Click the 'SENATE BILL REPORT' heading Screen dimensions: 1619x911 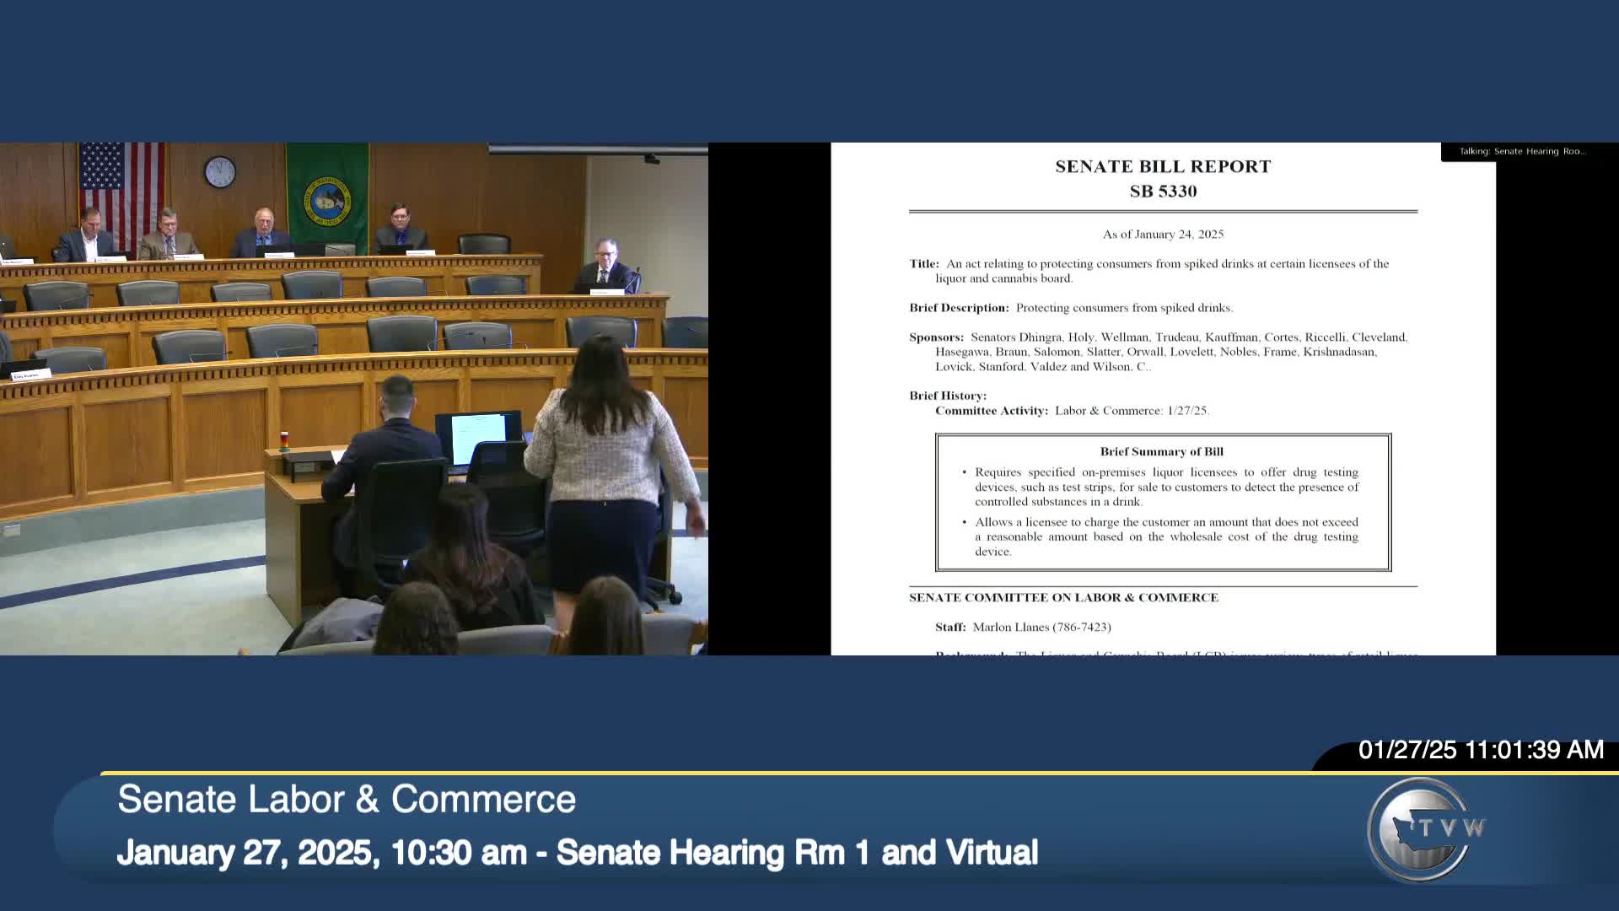(x=1163, y=167)
